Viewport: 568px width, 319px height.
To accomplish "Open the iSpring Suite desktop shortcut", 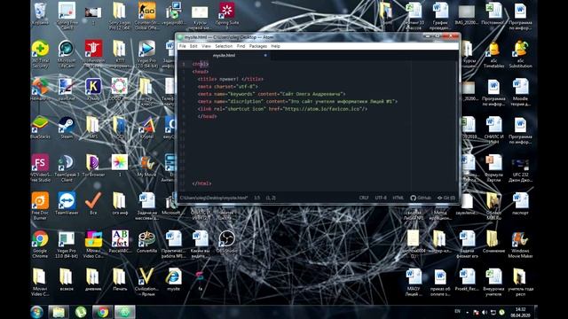I will [x=227, y=16].
